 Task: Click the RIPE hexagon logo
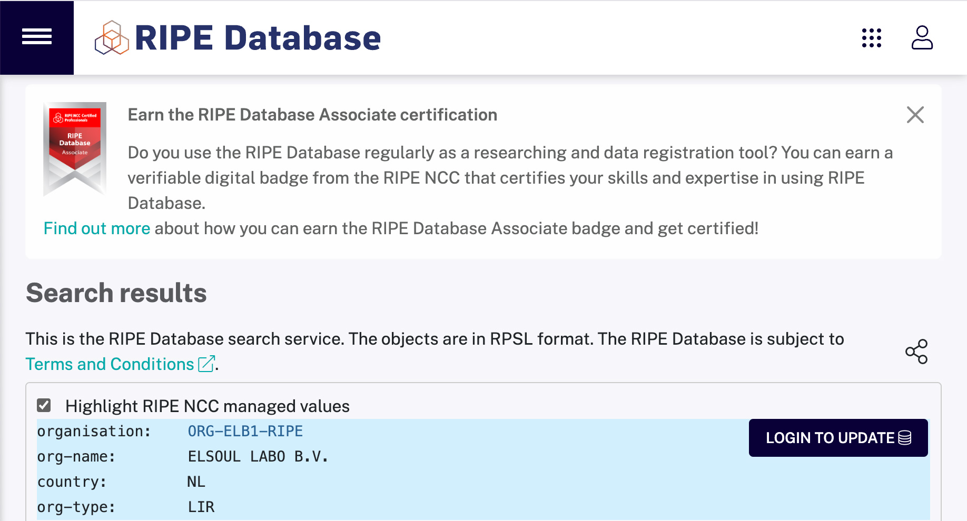click(x=112, y=38)
